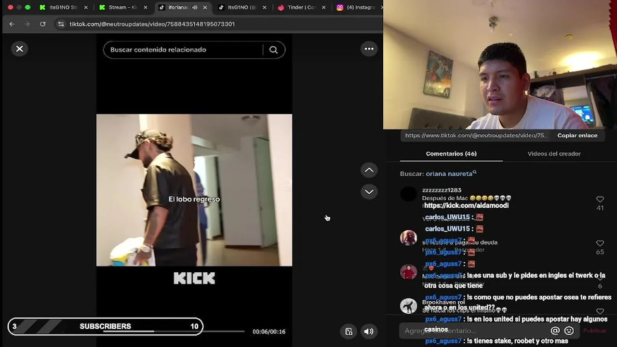Screen dimensions: 617x347
Task: Close the Stream - Kick tab
Action: coord(145,7)
